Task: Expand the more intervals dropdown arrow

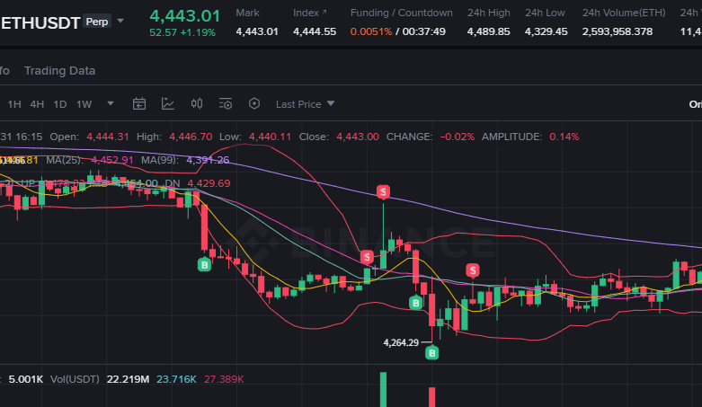Action: coord(111,104)
